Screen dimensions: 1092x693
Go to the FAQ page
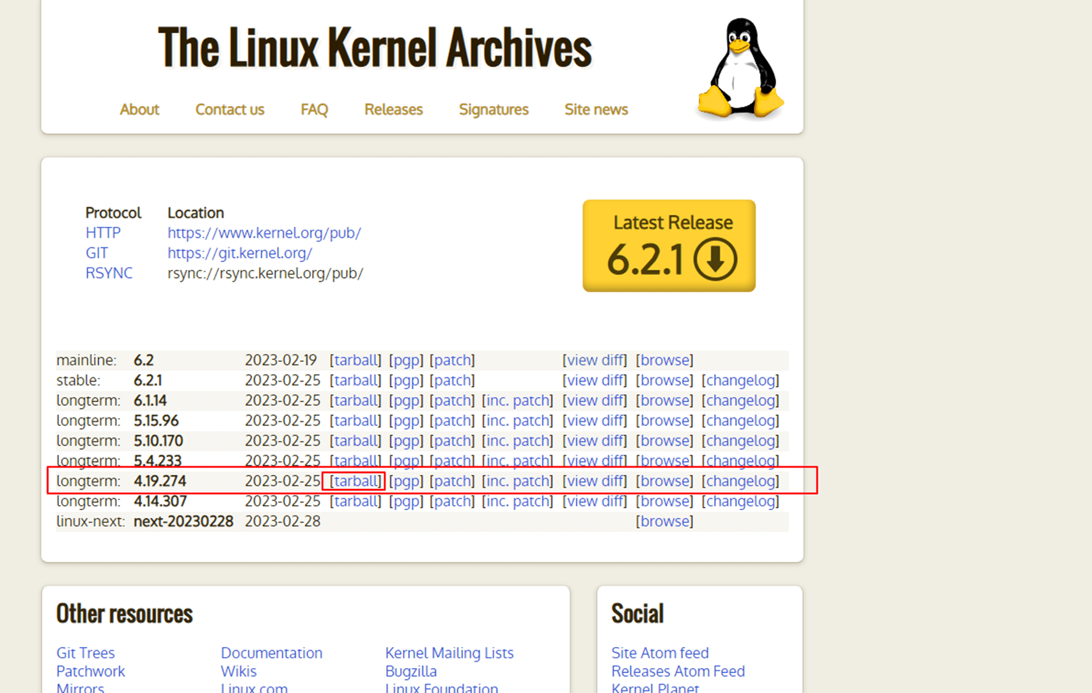(x=314, y=109)
